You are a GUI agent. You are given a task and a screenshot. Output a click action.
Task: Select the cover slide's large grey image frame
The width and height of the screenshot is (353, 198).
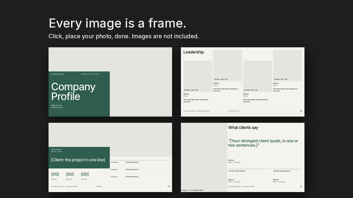141,82
